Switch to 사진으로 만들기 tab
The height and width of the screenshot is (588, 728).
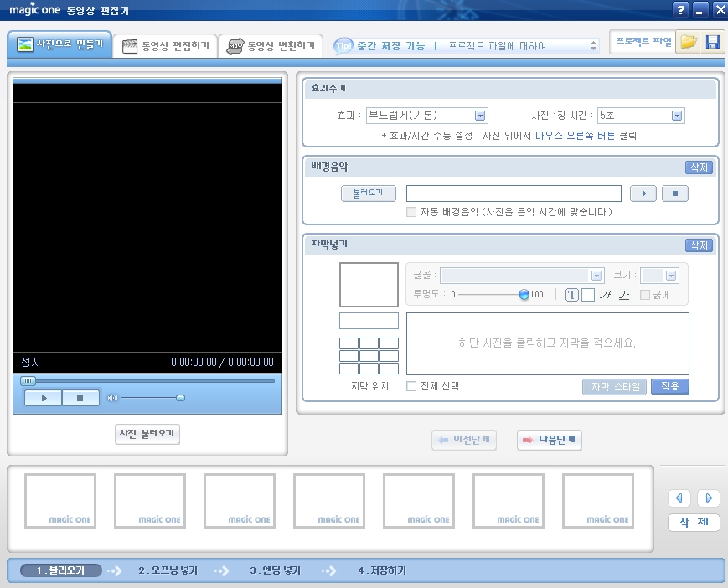[x=59, y=44]
